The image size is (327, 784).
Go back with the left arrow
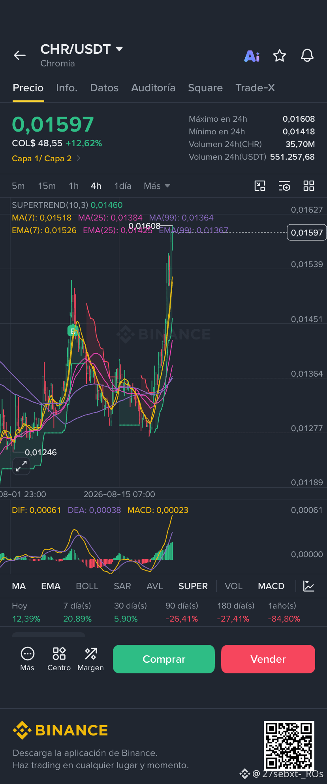20,56
